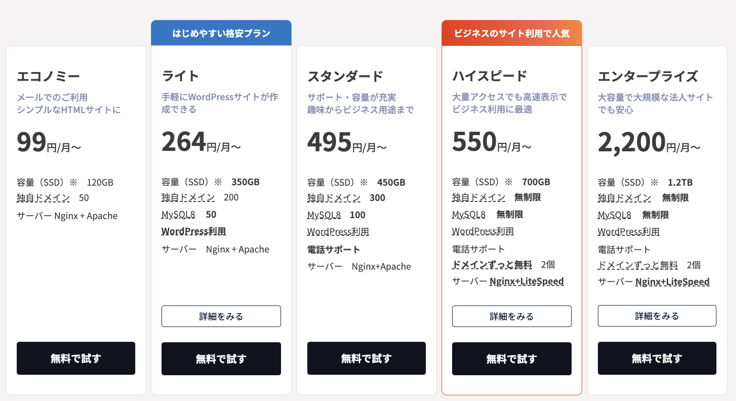
Task: Click 独自ドメイン link in エコノミー plan
Action: click(43, 198)
